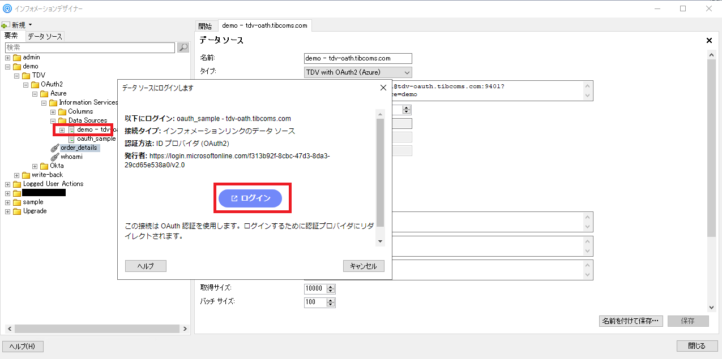Select oauth_sample data source in tree
The height and width of the screenshot is (359, 722).
[x=96, y=139]
